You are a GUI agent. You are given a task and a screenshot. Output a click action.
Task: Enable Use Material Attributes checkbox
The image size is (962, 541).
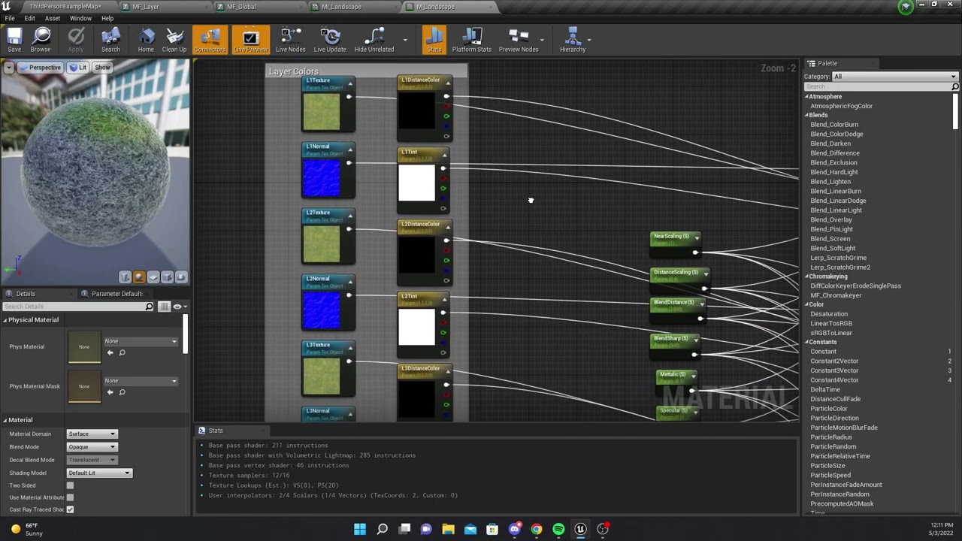[x=70, y=497]
